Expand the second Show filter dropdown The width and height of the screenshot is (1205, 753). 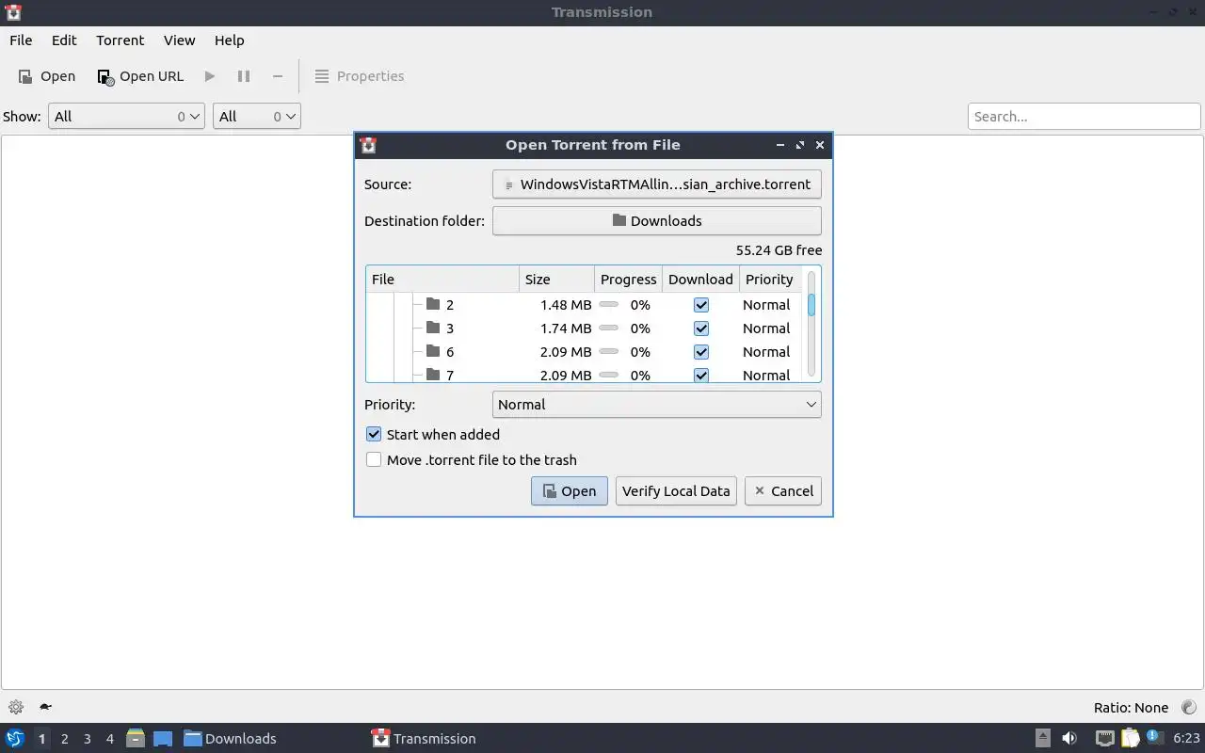[x=256, y=117]
